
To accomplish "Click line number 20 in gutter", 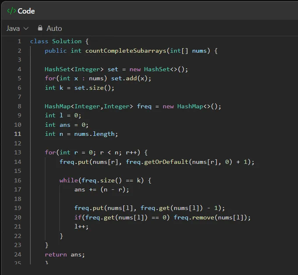I will click(18, 217).
